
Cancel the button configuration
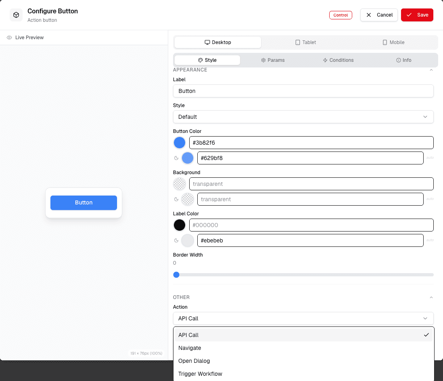[378, 15]
